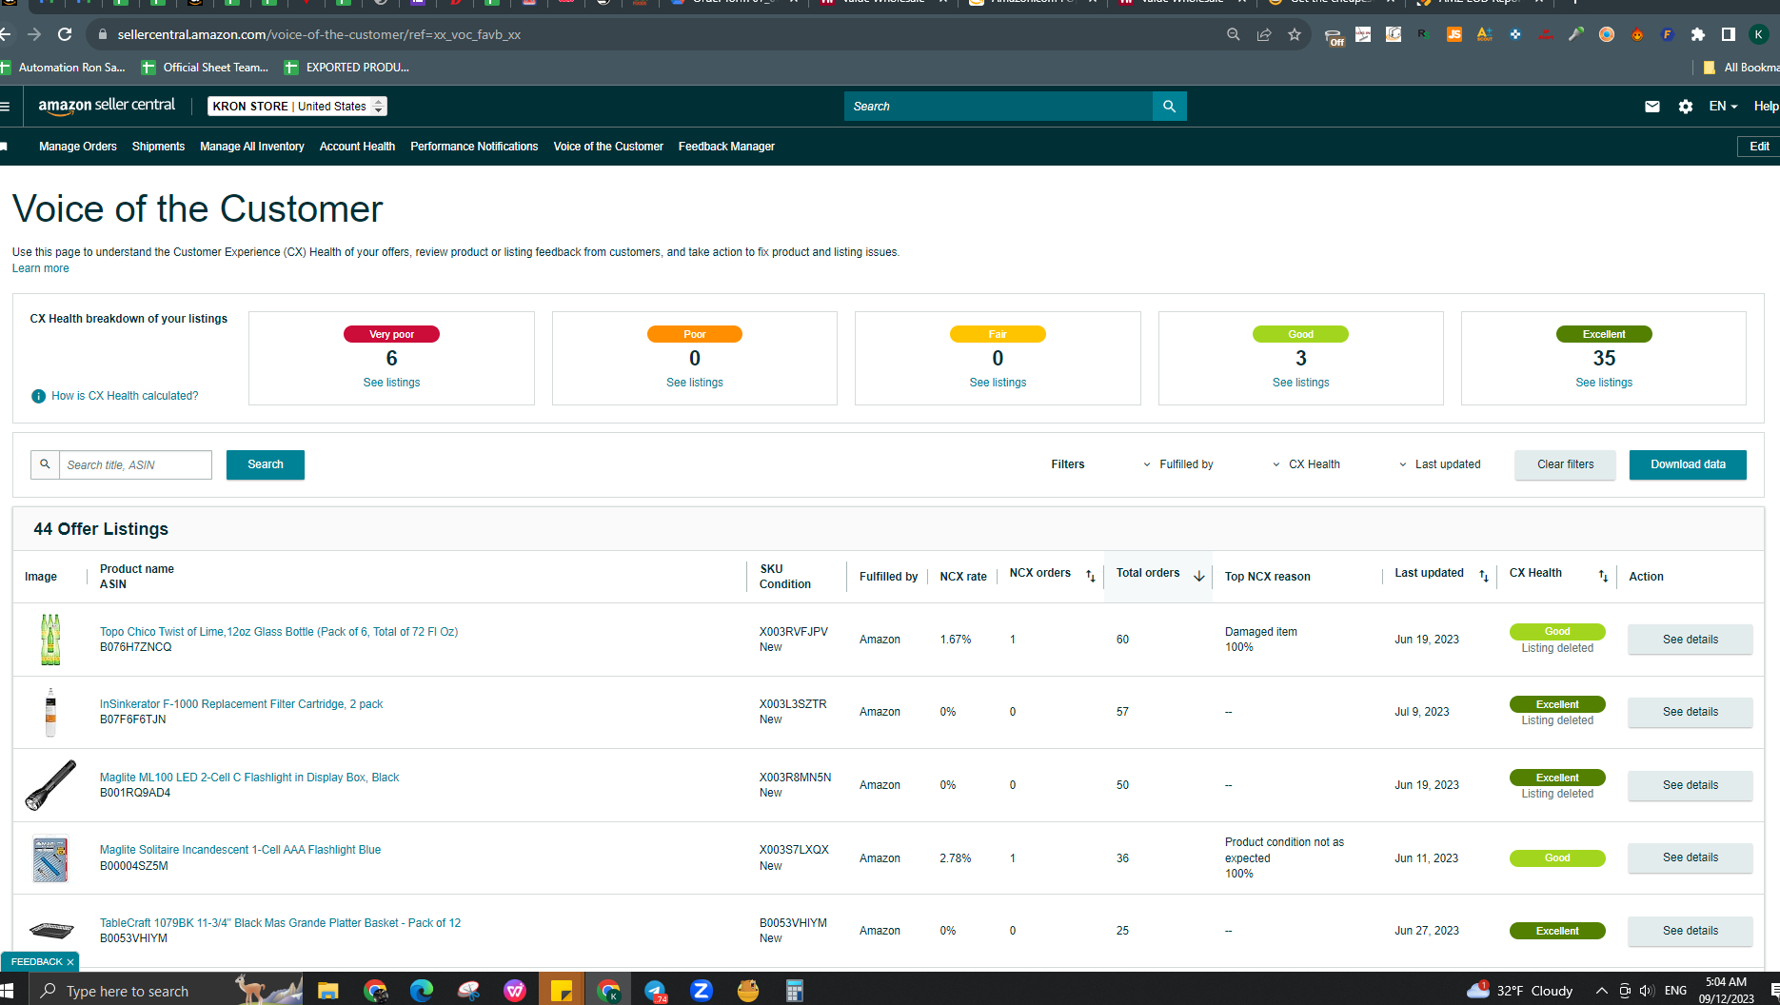This screenshot has height=1005, width=1780.
Task: Share this page via the share icon
Action: (1264, 34)
